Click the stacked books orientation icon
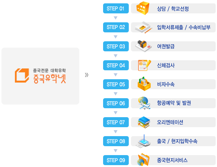The height and width of the screenshot is (167, 217). point(144,122)
